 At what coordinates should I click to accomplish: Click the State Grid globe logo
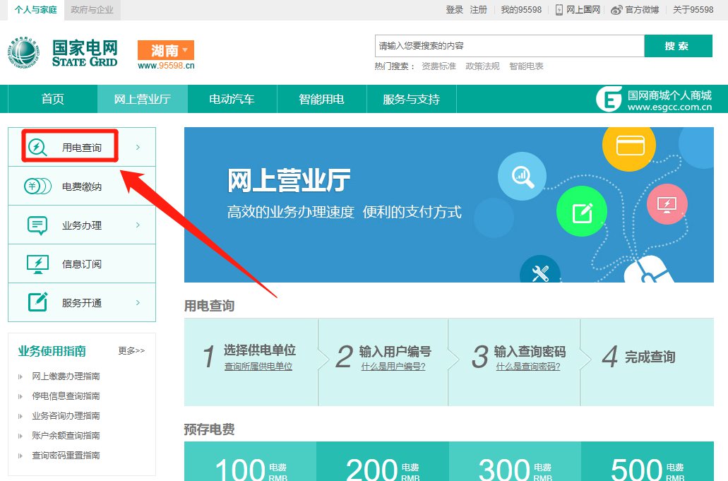pyautogui.click(x=25, y=54)
